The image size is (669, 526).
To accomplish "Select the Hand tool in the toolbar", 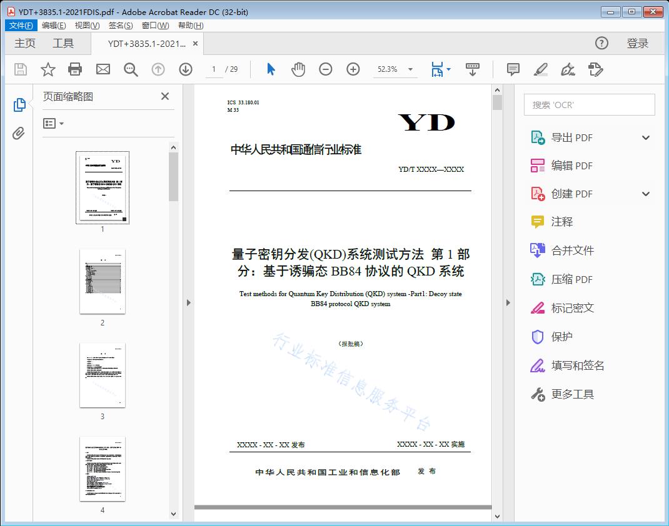I will (298, 69).
